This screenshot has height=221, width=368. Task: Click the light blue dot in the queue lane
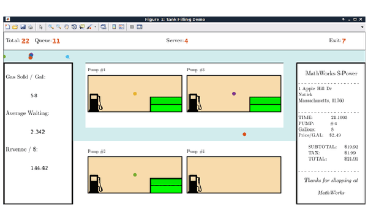[67, 56]
